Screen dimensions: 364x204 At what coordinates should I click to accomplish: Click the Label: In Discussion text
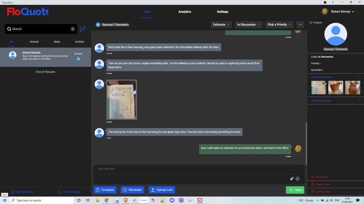click(322, 57)
